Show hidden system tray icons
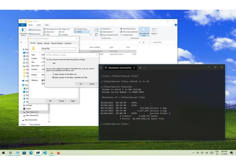236x165 pixels. 193,153
